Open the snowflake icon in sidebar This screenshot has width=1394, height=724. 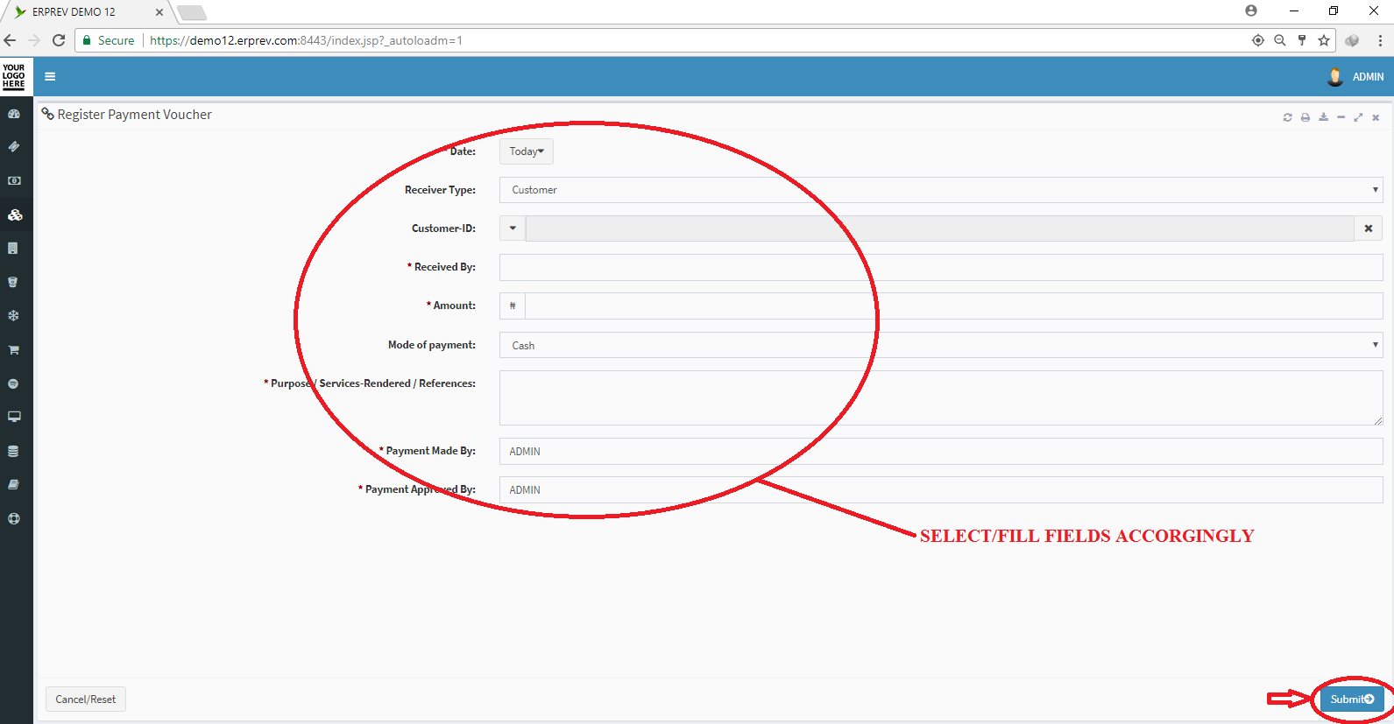[13, 316]
